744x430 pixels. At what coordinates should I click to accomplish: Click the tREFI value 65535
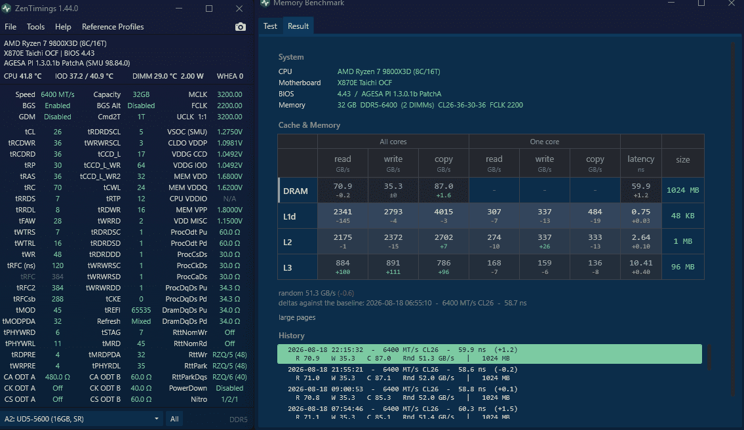[x=141, y=310]
